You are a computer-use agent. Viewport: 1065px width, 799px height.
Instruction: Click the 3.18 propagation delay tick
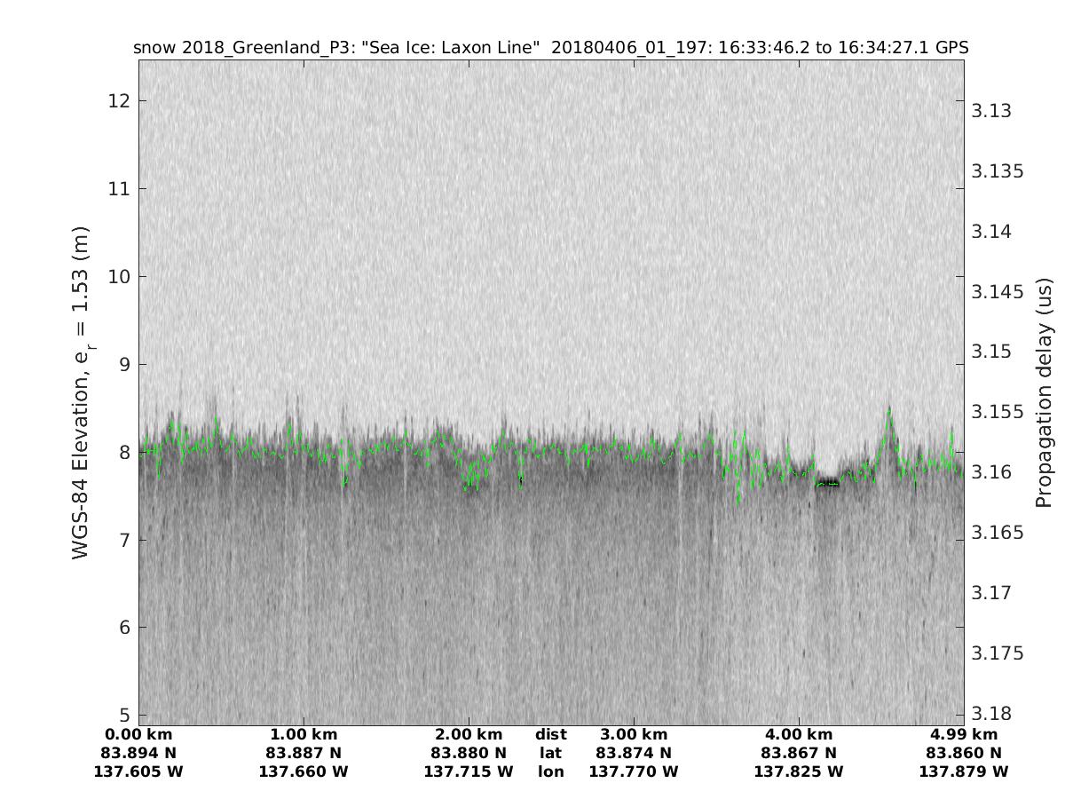pyautogui.click(x=993, y=713)
